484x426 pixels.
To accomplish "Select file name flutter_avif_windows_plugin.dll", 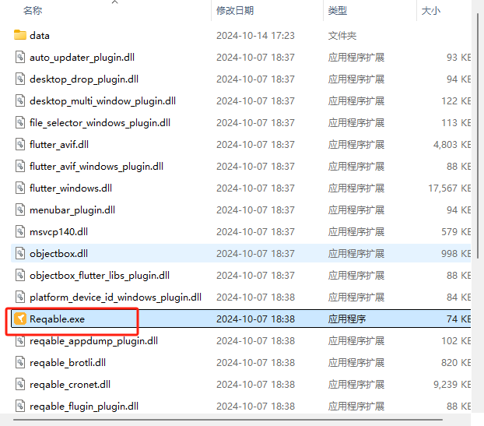I will point(96,167).
